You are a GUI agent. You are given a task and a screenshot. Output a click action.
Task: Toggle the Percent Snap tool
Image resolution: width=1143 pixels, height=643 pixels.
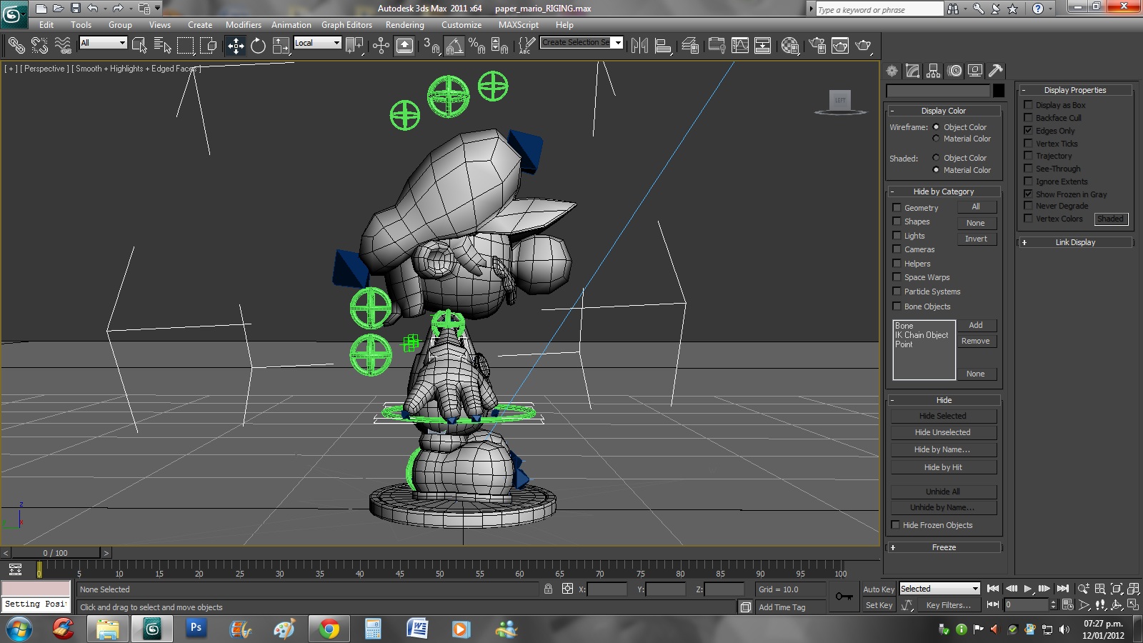(x=476, y=46)
